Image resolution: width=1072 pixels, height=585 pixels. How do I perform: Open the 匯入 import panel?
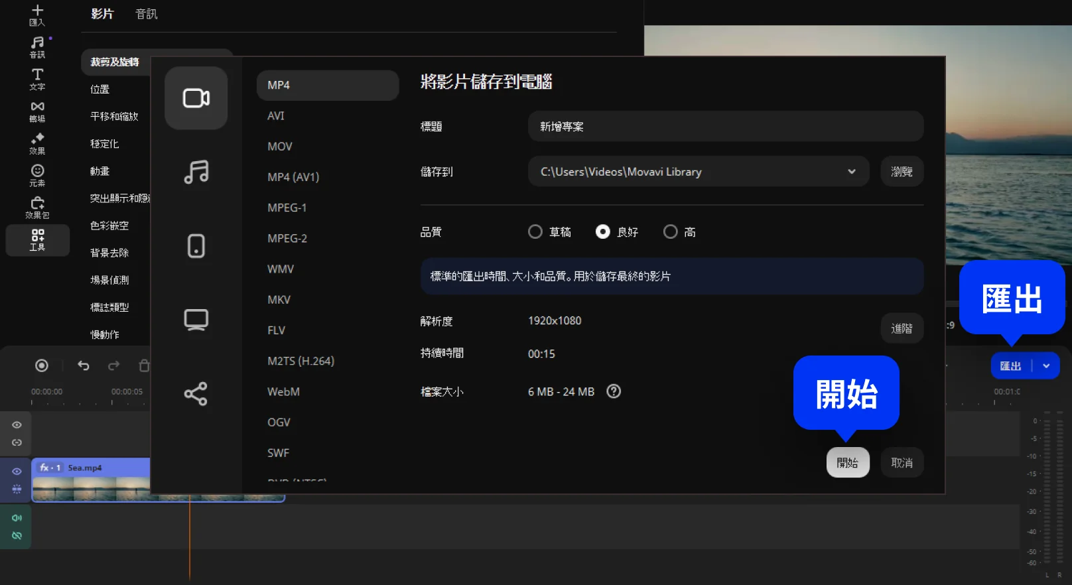37,15
